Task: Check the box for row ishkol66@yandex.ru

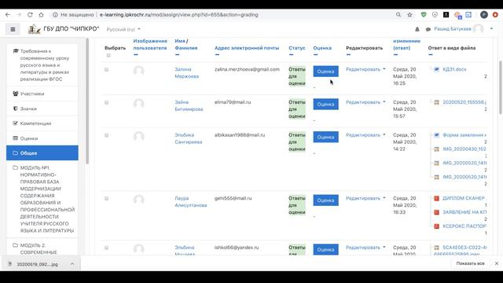Action: (107, 248)
